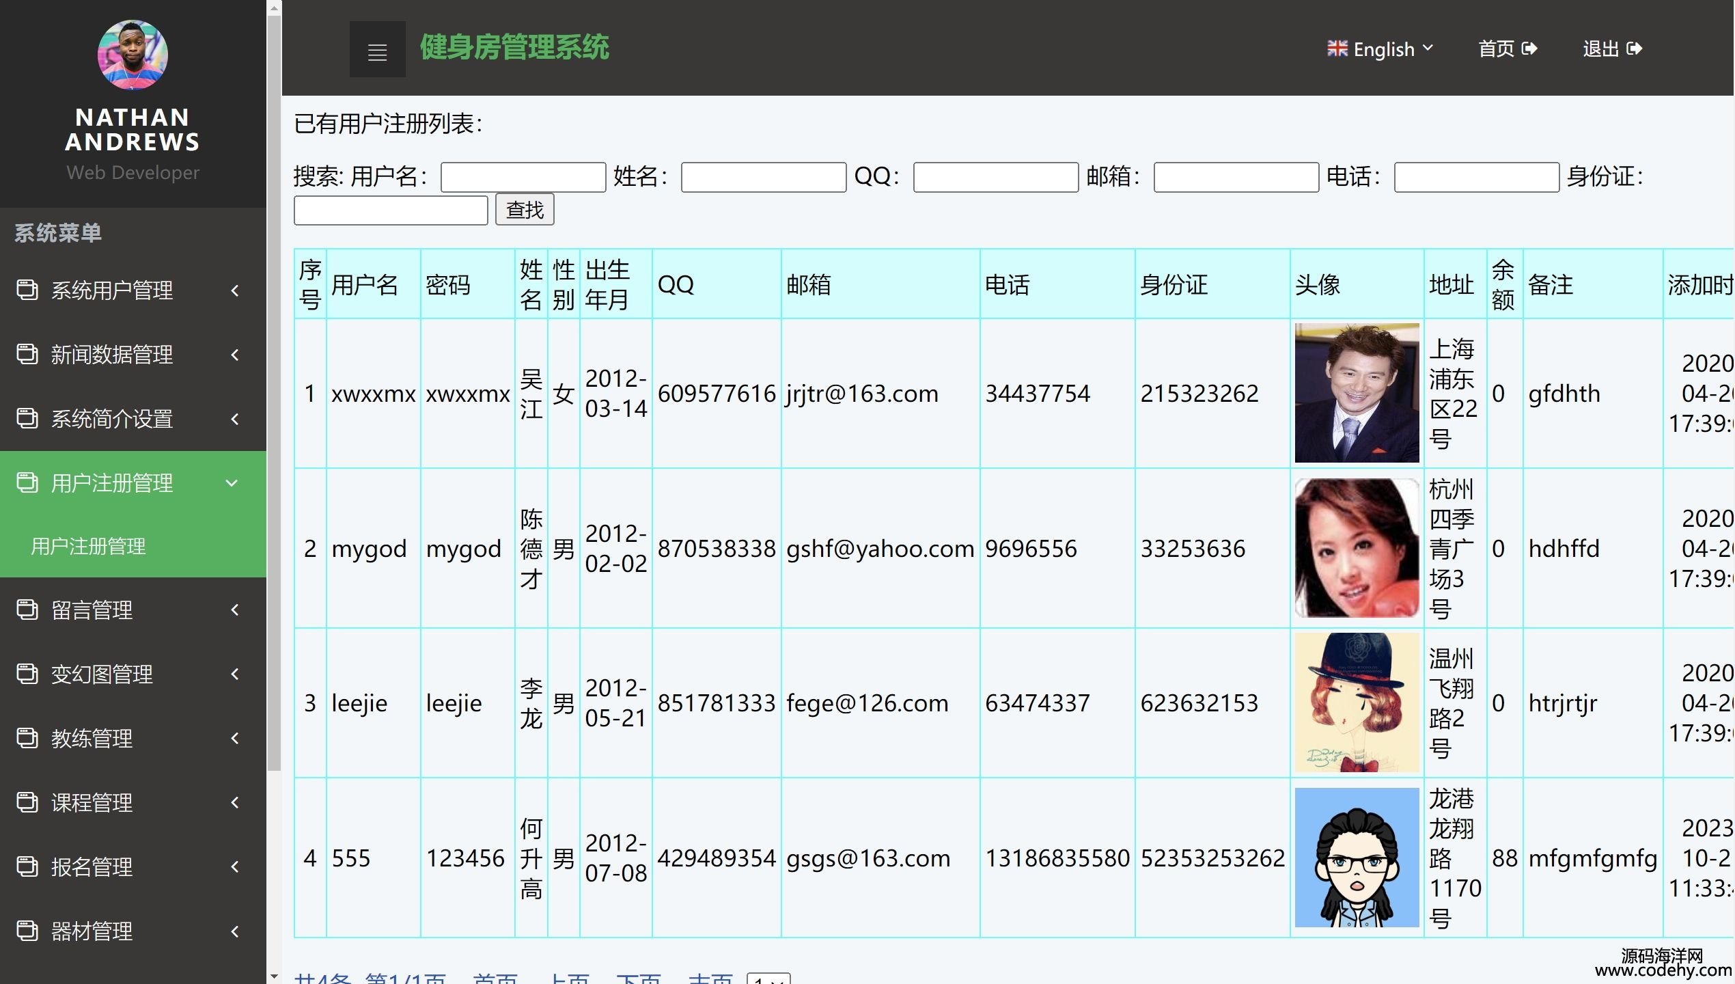This screenshot has height=984, width=1735.
Task: Open 器材管理 menu item
Action: click(133, 931)
